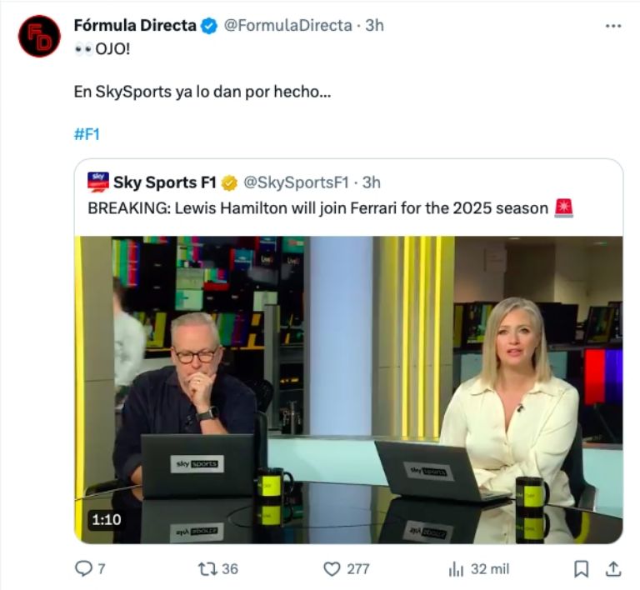Open the #F1 hashtag link

87,134
